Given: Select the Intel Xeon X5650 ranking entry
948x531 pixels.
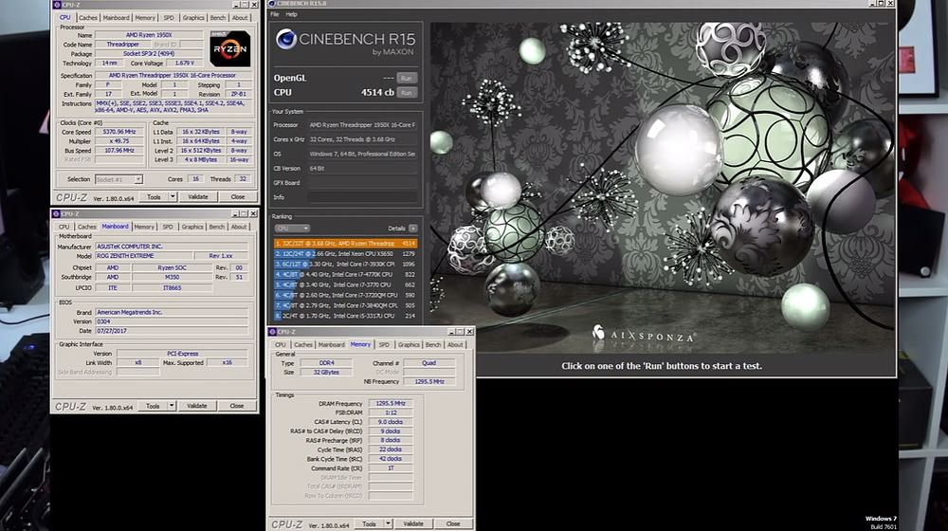Looking at the screenshot, I should 346,253.
